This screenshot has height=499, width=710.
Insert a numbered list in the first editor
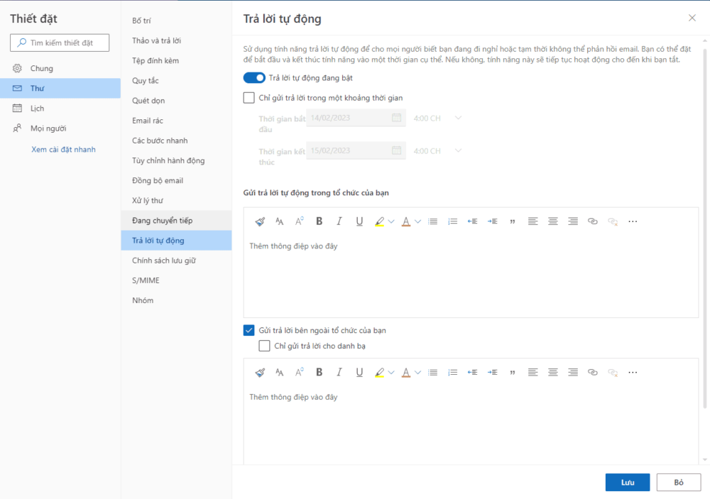coord(453,221)
